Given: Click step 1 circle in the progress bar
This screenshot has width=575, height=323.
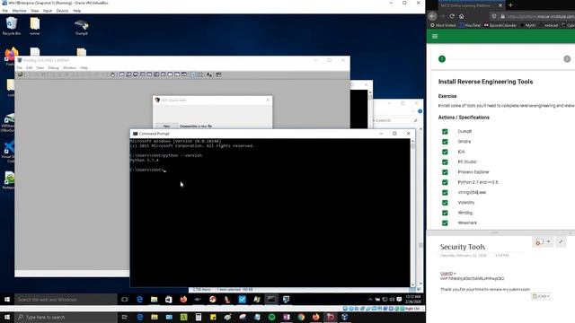Looking at the screenshot, I should click(x=442, y=59).
